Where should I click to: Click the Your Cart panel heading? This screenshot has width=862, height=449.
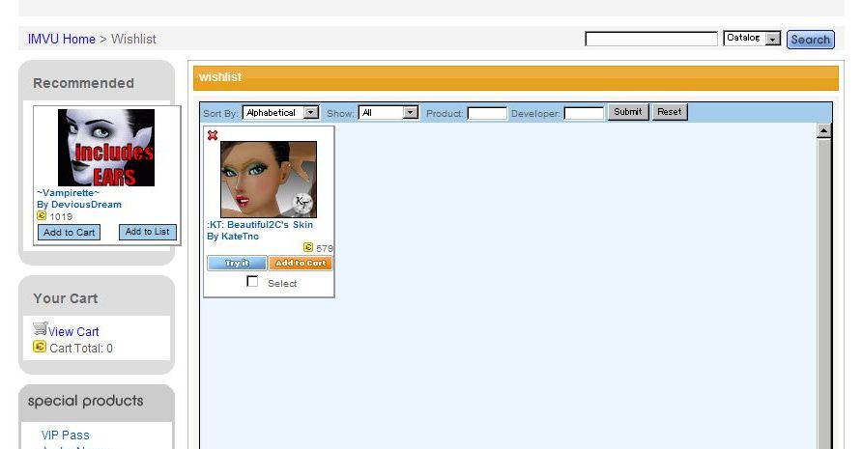(x=66, y=298)
